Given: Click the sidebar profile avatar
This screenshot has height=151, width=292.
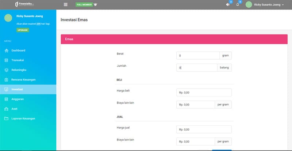Looking at the screenshot, I should 8,18.
